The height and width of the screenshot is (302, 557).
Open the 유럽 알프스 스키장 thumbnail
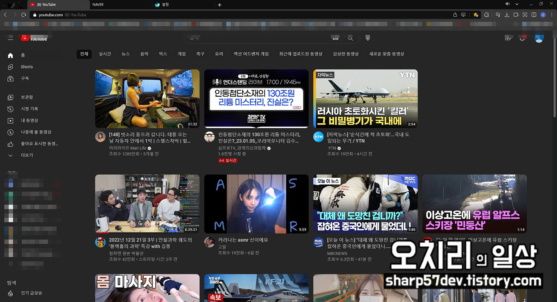475,204
